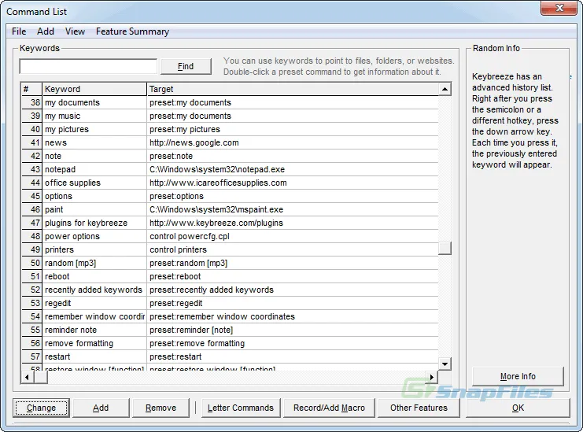
Task: Click row number 50 cell
Action: [31, 264]
